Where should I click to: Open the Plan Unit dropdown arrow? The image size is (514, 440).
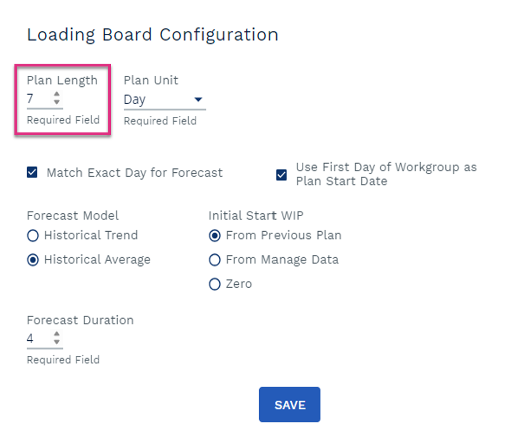(198, 99)
